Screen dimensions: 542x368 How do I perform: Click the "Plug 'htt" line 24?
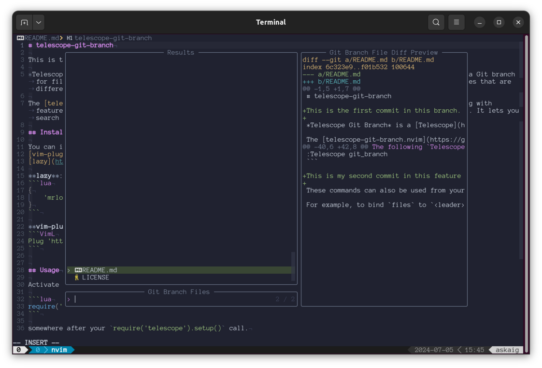coord(45,241)
